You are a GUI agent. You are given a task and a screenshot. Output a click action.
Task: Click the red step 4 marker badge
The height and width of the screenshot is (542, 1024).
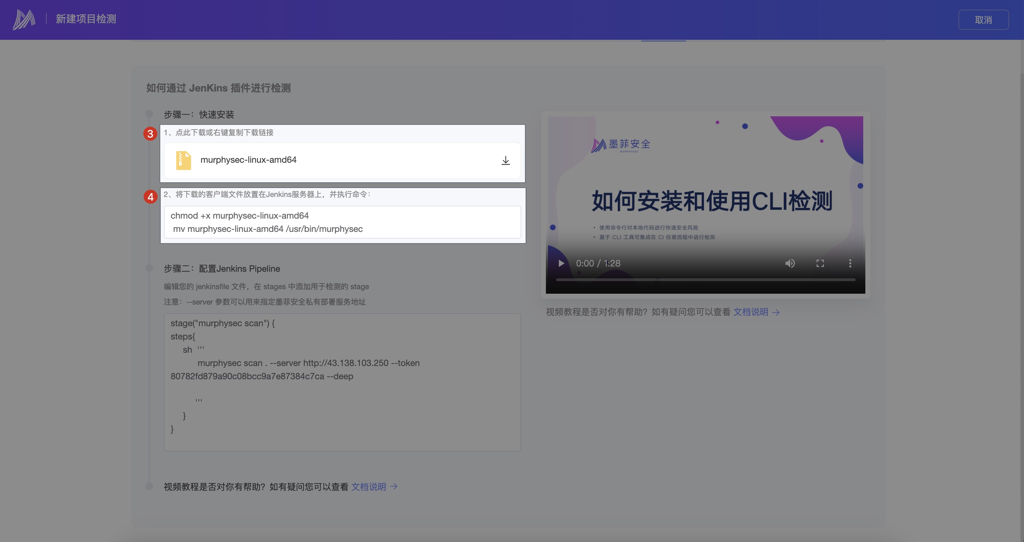pyautogui.click(x=150, y=197)
